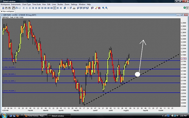Image resolution: width=189 pixels, height=118 pixels.
Task: Click the button right of the green indicator
Action: point(187,8)
